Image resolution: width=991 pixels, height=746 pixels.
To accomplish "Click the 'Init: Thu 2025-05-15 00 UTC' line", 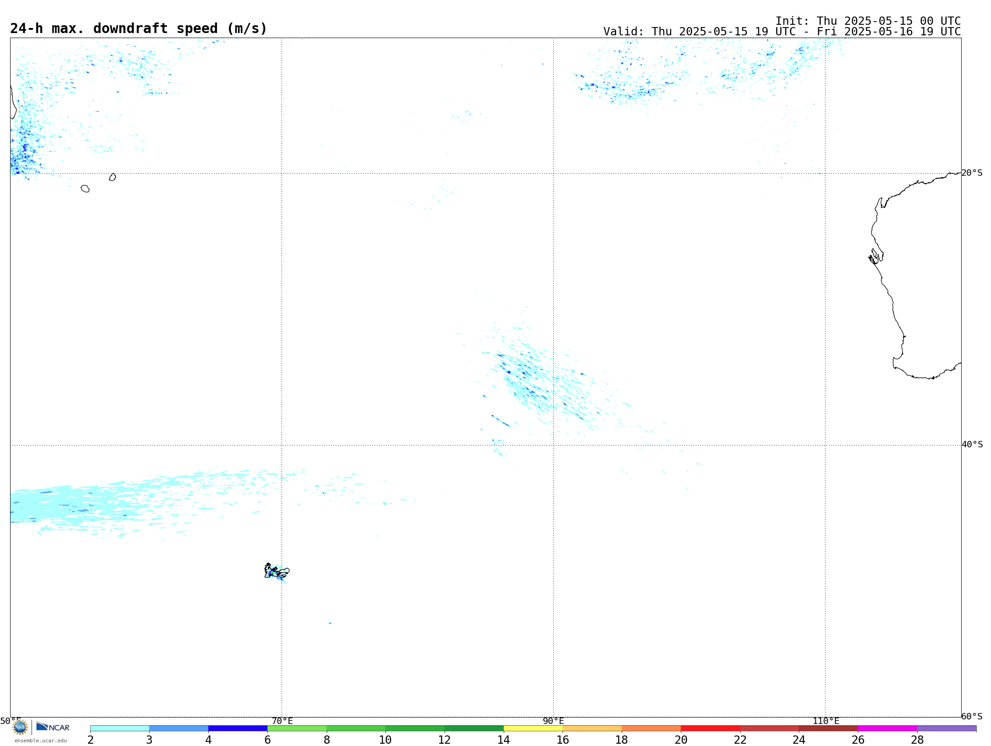I will tap(868, 21).
